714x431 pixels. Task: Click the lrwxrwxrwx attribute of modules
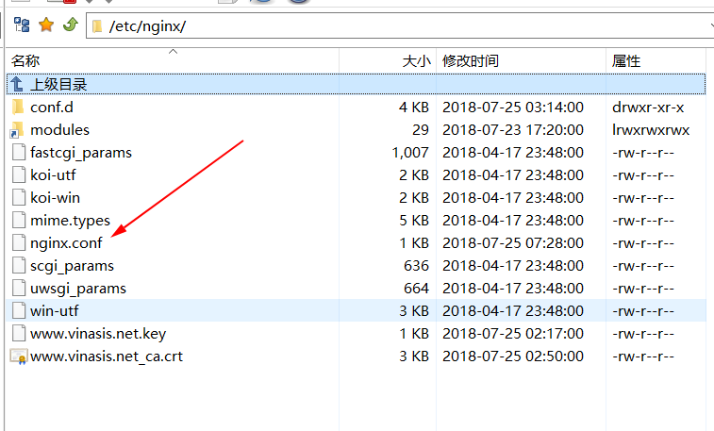tap(651, 130)
